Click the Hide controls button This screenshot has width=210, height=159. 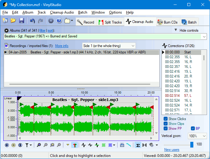pos(186,30)
